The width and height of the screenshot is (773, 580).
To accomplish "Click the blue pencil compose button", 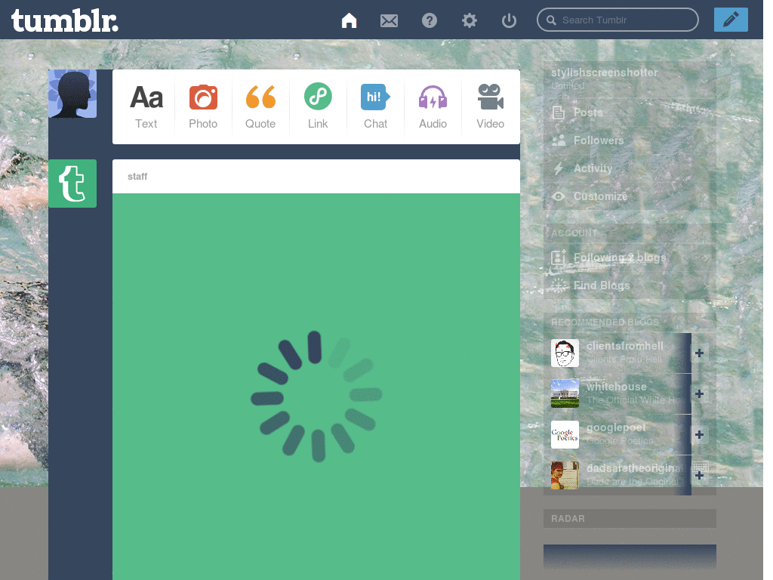I will point(731,20).
